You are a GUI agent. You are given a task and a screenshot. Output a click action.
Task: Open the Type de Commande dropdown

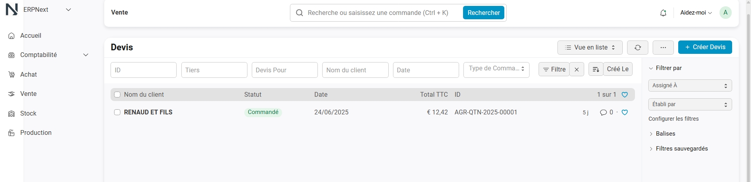[x=496, y=70]
